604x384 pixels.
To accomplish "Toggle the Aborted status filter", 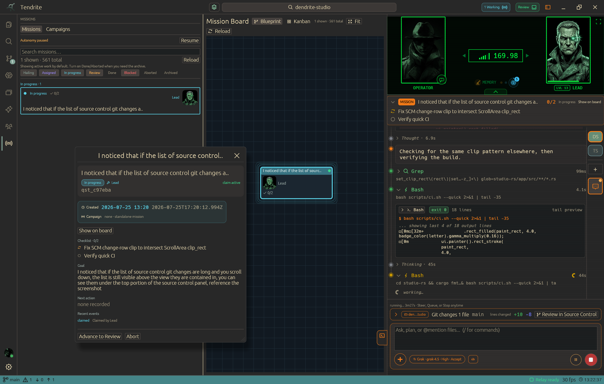I will coord(150,73).
